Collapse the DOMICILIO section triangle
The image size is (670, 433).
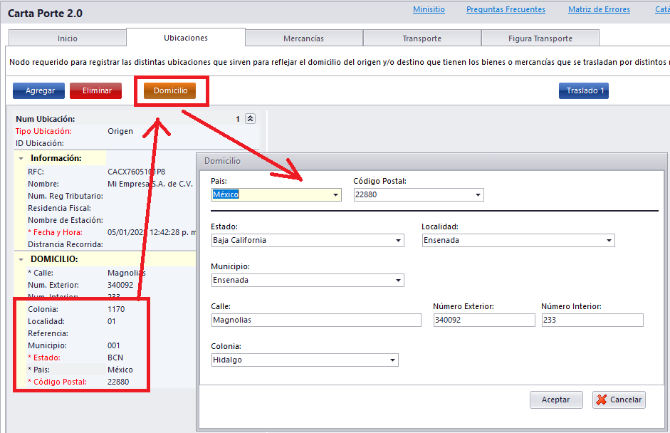[x=21, y=259]
